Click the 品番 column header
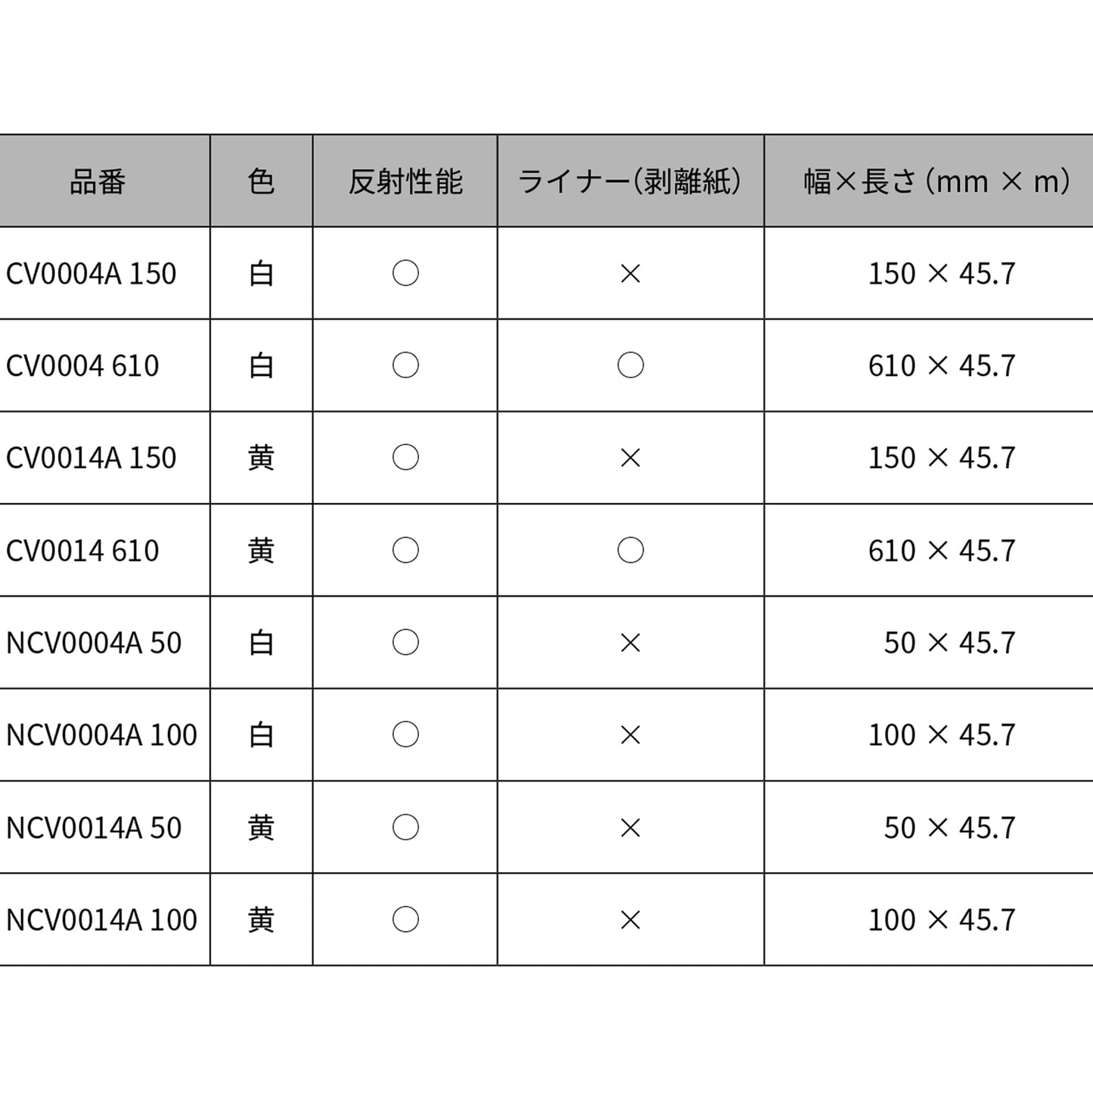This screenshot has width=1093, height=1093. 98,182
